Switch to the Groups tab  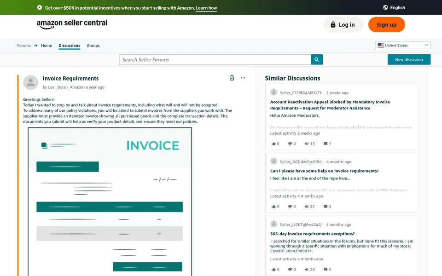(x=93, y=46)
